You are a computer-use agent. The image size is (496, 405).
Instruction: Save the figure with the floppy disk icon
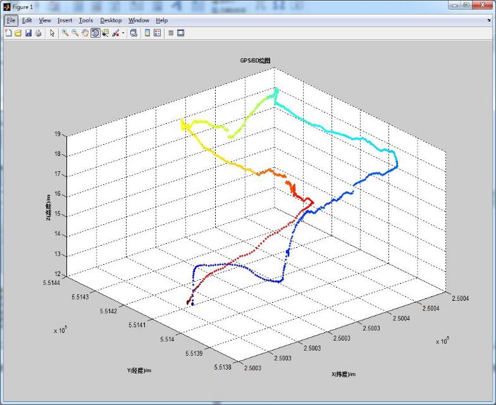pyautogui.click(x=28, y=33)
